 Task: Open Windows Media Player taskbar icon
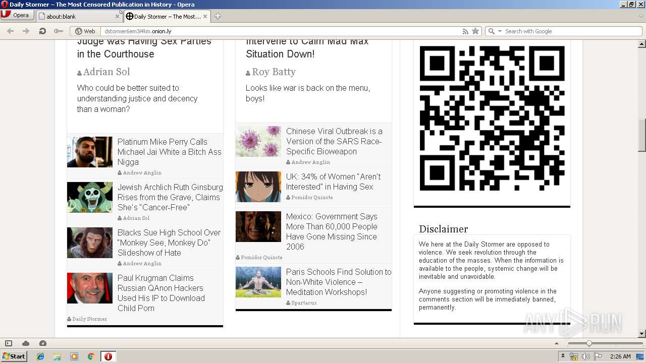point(74,356)
